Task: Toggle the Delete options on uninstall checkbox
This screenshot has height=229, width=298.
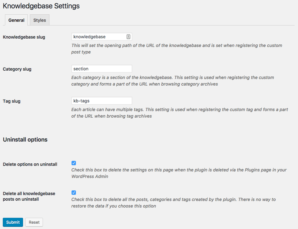Action: [x=74, y=163]
